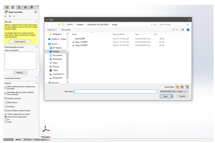Toggle Show Rotate context toolbar

[x=6, y=110]
